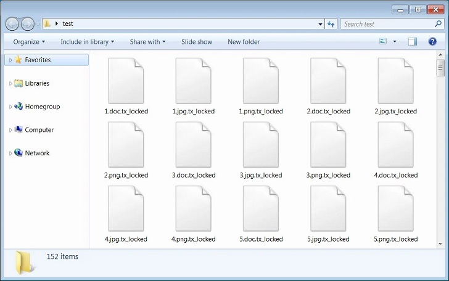This screenshot has height=281, width=449.
Task: Select file 4.doc.tx_locked icon
Action: click(x=396, y=145)
